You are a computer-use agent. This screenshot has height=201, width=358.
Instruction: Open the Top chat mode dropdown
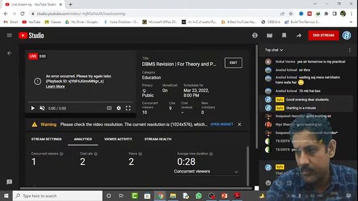tap(274, 50)
